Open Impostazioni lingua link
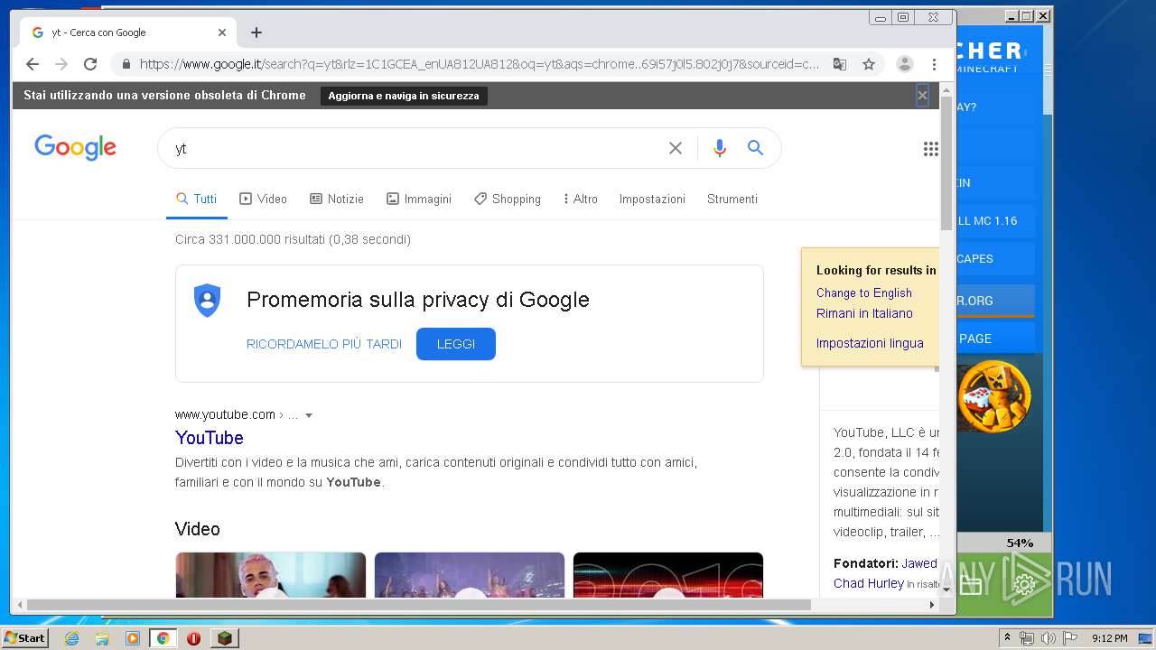The width and height of the screenshot is (1156, 650). coord(870,343)
